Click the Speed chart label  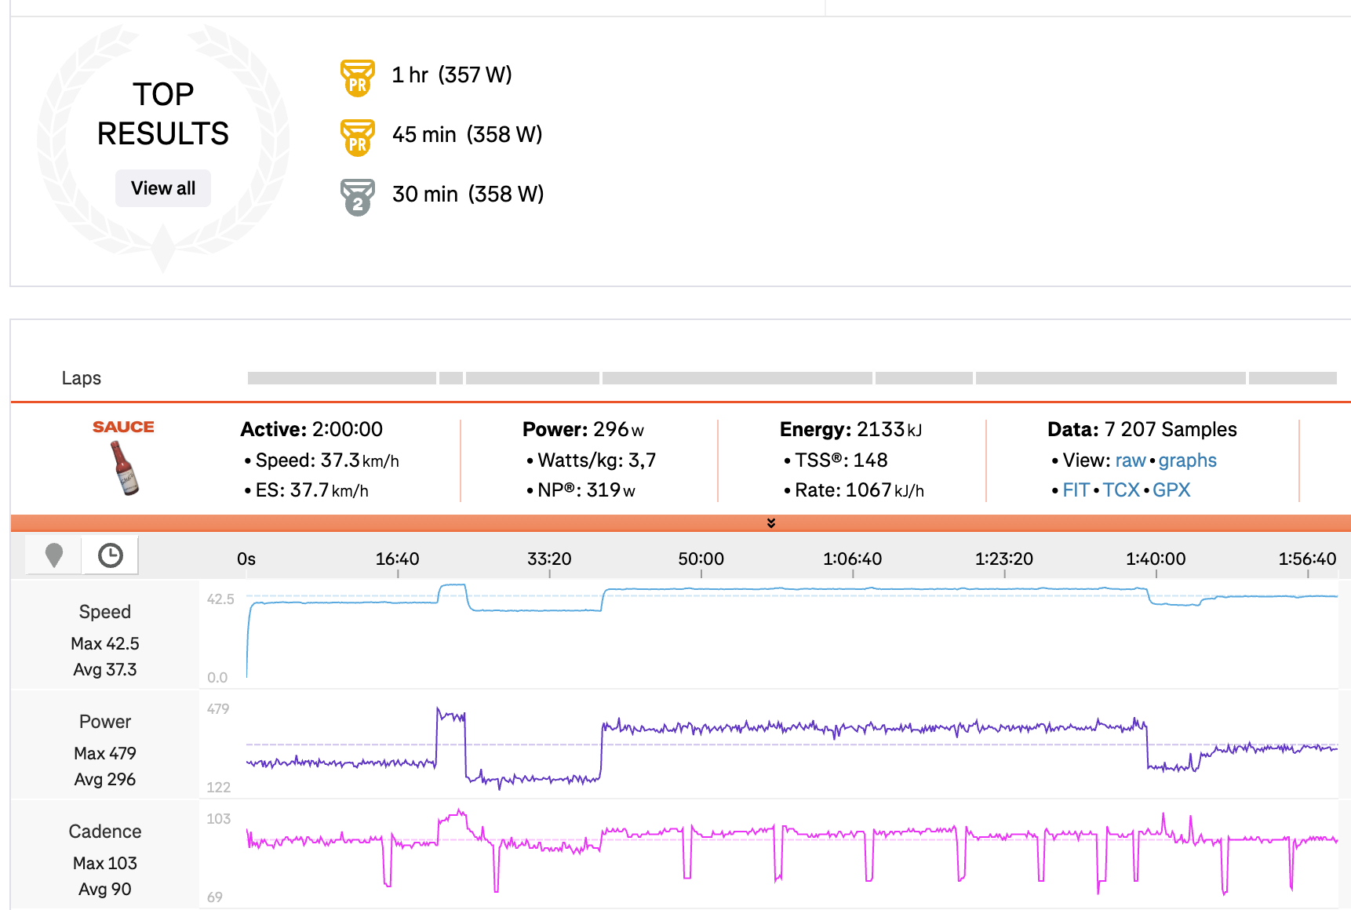pyautogui.click(x=105, y=612)
